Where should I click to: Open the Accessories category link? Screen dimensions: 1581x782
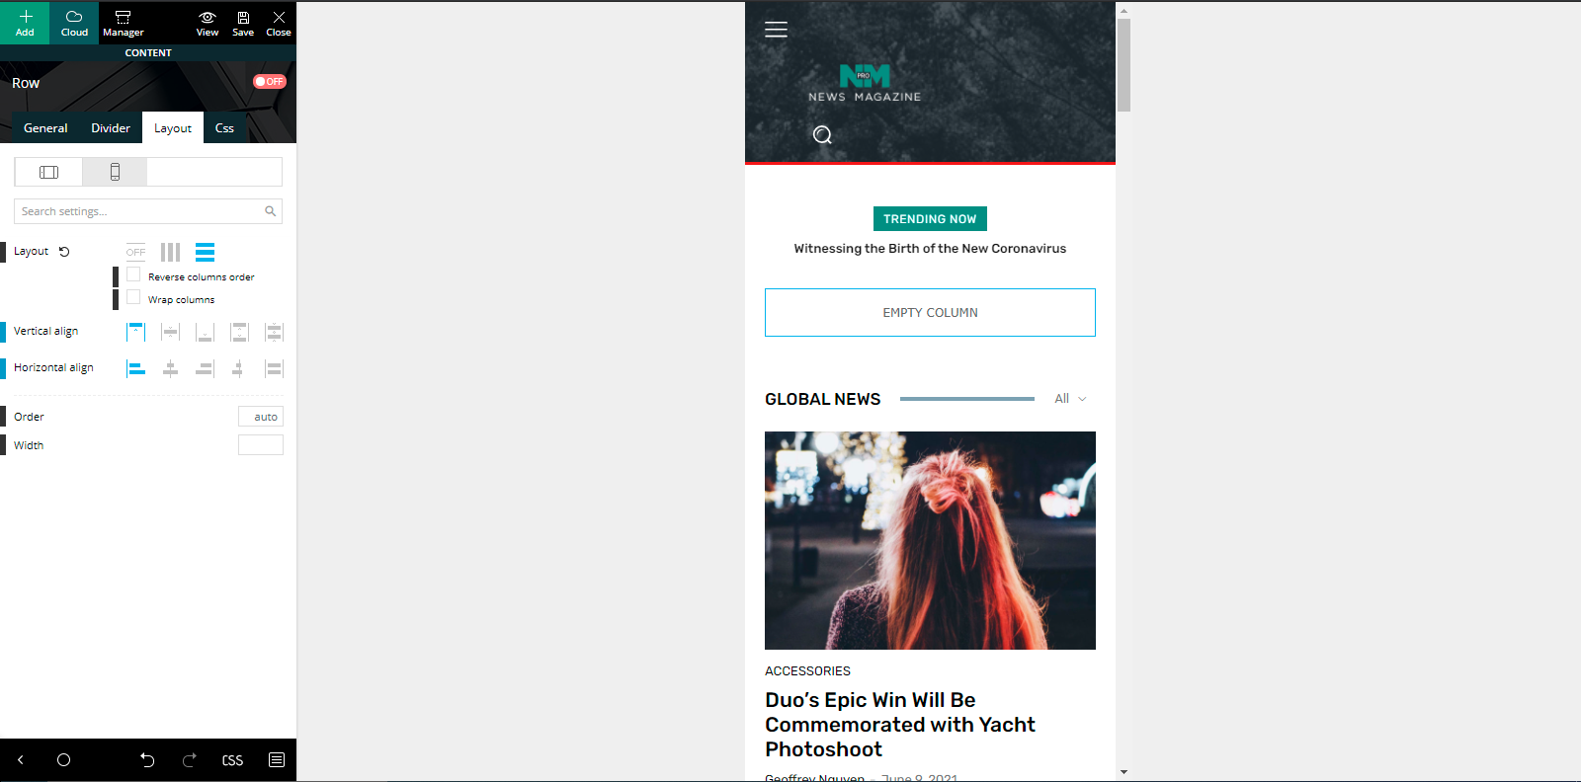pos(807,671)
